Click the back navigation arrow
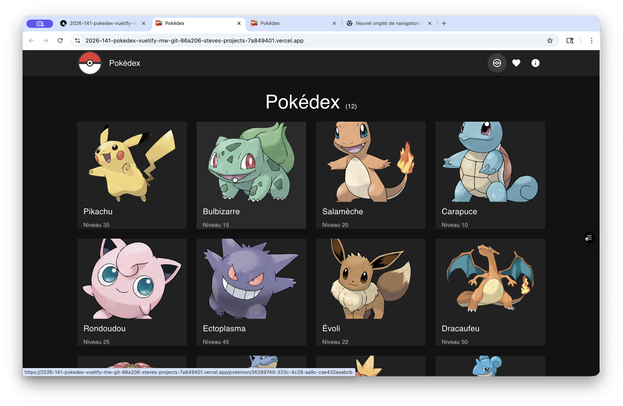Image resolution: width=623 pixels, height=406 pixels. point(31,40)
